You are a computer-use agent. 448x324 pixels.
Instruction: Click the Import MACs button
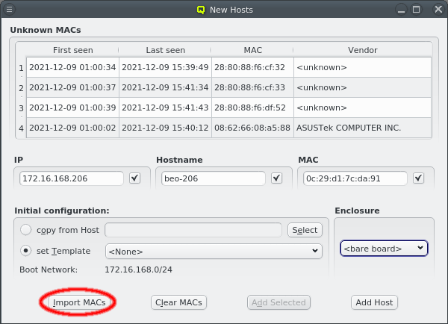pos(79,302)
